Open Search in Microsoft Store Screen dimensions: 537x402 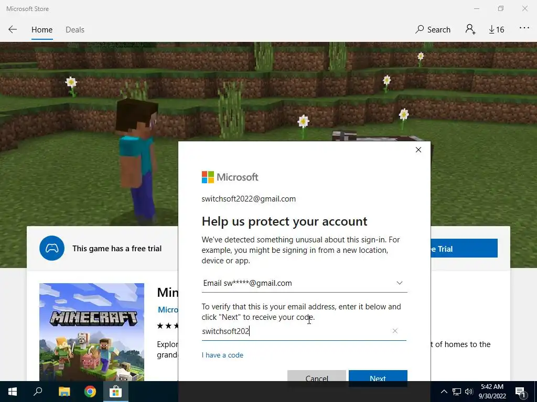coord(433,30)
